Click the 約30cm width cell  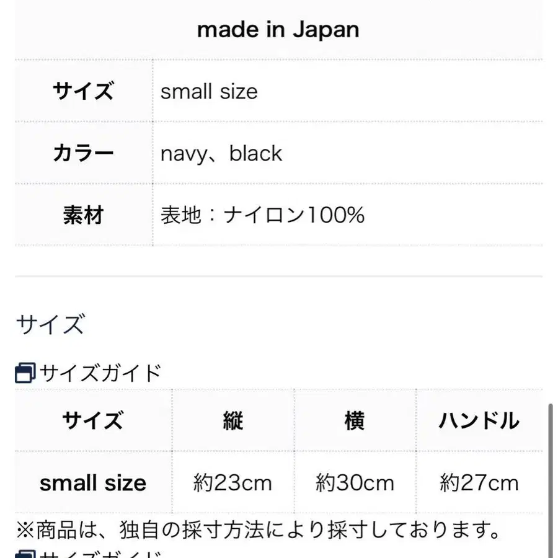pos(355,483)
